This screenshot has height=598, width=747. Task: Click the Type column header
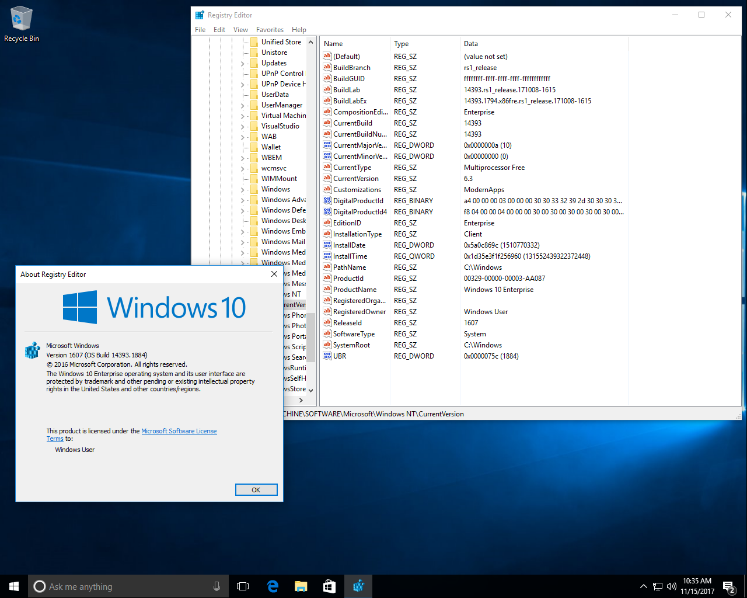pos(425,44)
